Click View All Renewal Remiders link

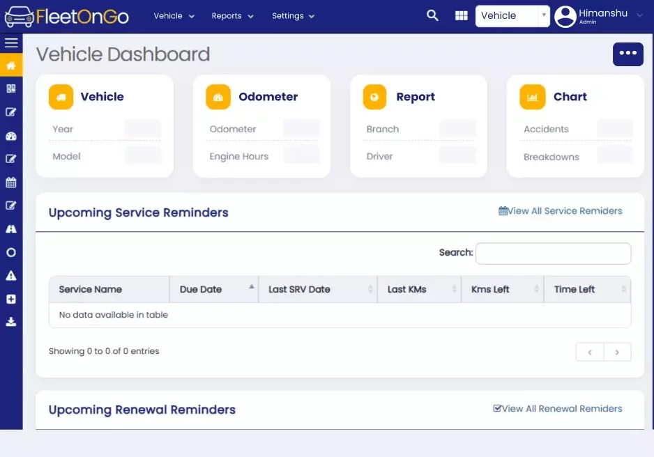(558, 409)
